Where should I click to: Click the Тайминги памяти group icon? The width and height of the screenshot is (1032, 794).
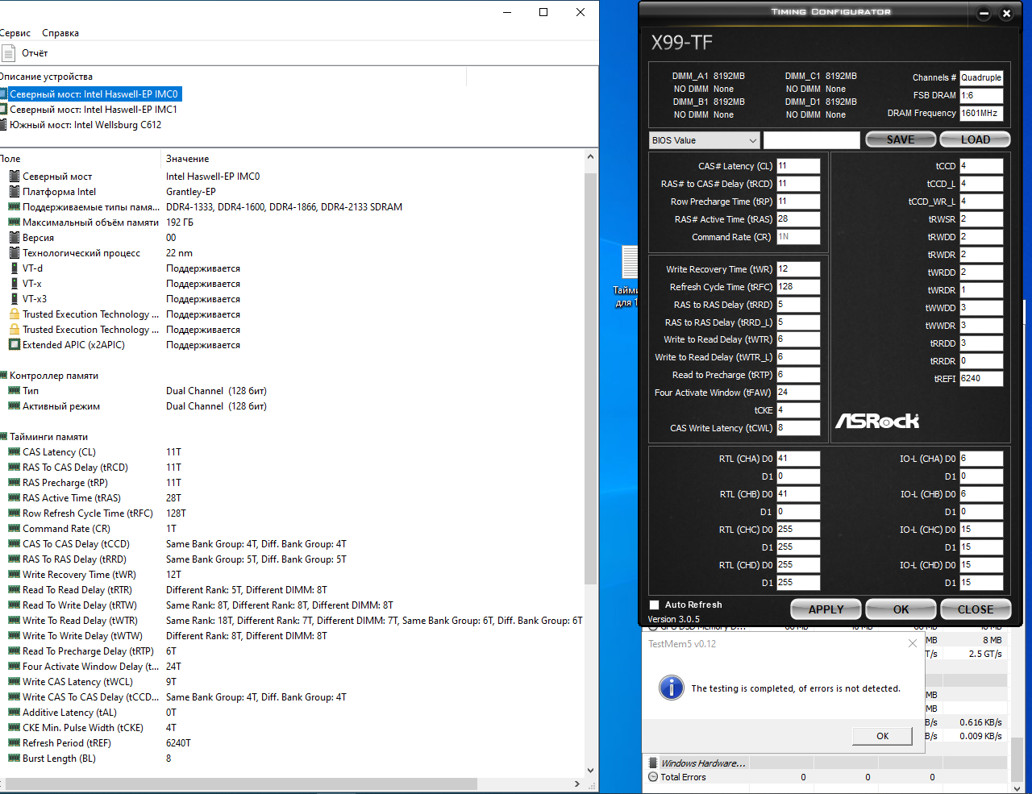(x=3, y=437)
